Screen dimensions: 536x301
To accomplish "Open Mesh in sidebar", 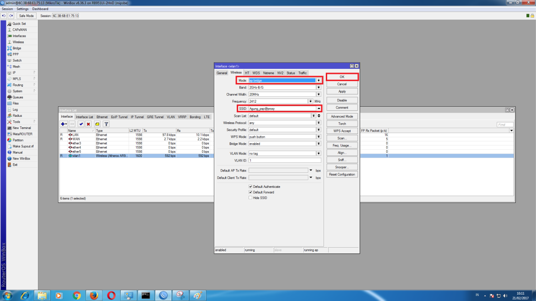I will click(x=16, y=67).
